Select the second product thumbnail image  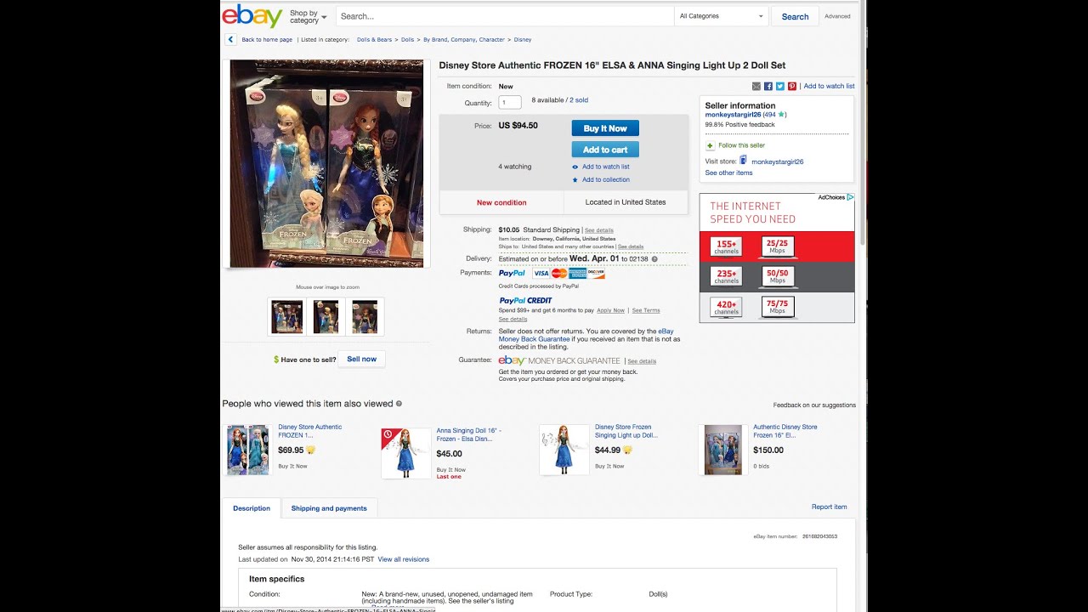click(326, 316)
